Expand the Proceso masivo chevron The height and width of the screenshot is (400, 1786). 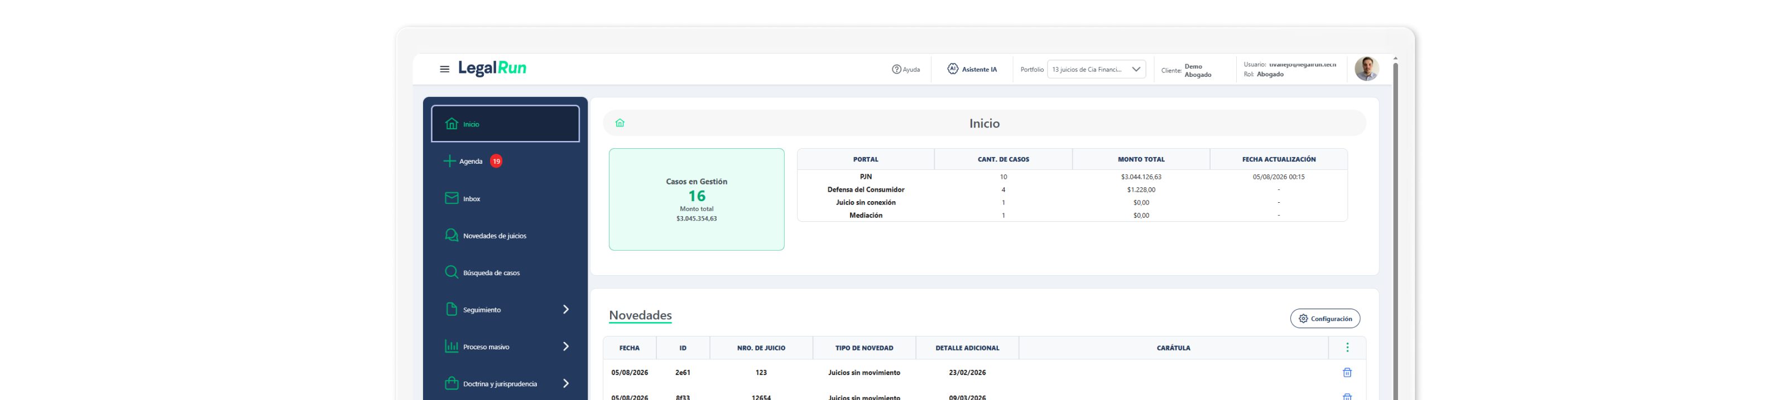coord(566,346)
